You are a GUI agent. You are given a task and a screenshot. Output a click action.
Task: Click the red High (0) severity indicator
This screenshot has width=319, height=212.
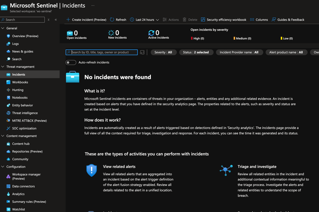[x=198, y=39]
